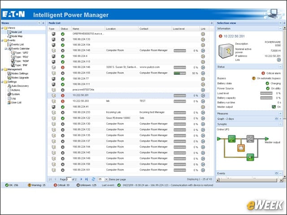Open the Link icon in Information panel
This screenshot has width=287, height=215.
tap(278, 60)
